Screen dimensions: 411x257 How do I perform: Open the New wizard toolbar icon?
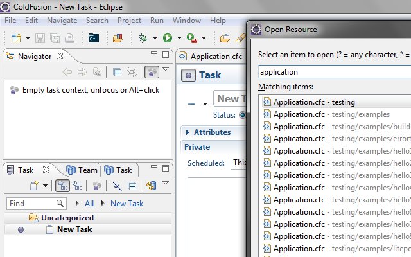coord(15,39)
